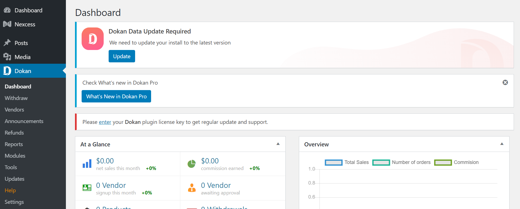The image size is (520, 209).
Task: Toggle Total Sales legend swatch
Action: coord(334,163)
